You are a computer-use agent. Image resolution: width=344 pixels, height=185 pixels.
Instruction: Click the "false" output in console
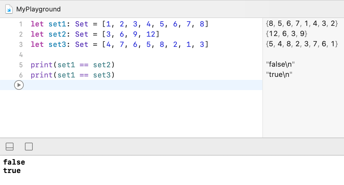point(14,162)
